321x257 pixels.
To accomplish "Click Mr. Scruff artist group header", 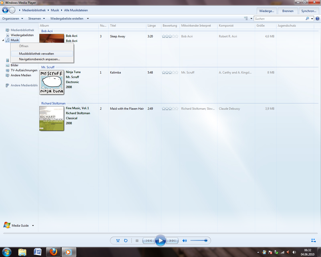I will click(48, 67).
